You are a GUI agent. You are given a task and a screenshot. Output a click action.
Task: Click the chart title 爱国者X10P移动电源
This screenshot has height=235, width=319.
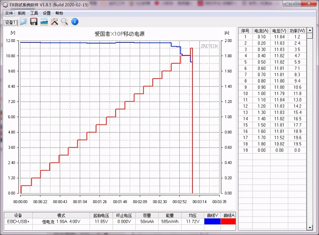(120, 34)
